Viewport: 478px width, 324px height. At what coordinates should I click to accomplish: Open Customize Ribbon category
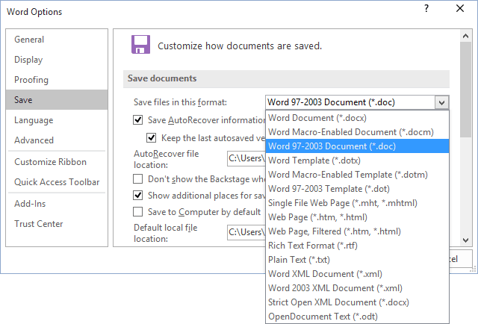57,162
